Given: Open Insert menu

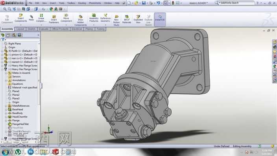Looking at the screenshot, I should click(53, 3).
